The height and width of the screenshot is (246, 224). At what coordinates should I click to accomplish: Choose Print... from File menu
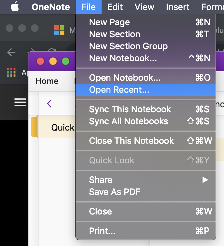click(x=146, y=231)
